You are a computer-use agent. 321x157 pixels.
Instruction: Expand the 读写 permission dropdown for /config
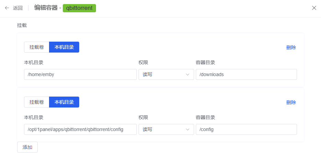point(166,129)
